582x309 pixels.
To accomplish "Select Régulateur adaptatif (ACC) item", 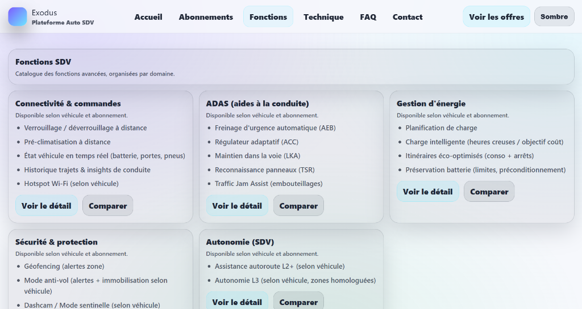I will 256,142.
